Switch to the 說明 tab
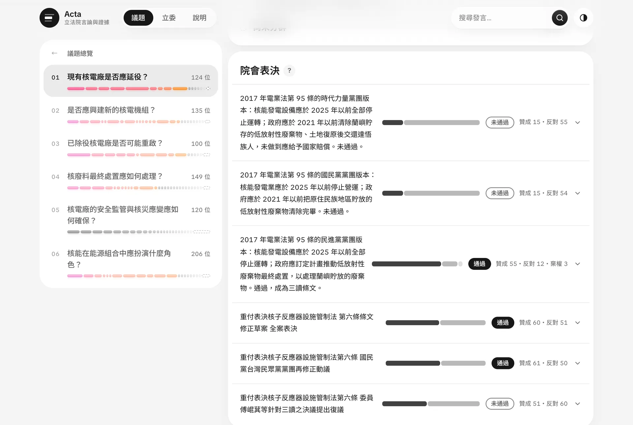Screen dimensions: 633x425 coord(199,18)
